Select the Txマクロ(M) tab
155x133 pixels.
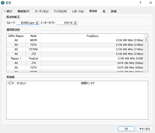60,11
